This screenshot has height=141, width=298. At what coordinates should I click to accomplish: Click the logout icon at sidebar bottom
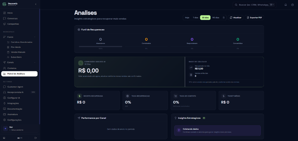pyautogui.click(x=36, y=138)
